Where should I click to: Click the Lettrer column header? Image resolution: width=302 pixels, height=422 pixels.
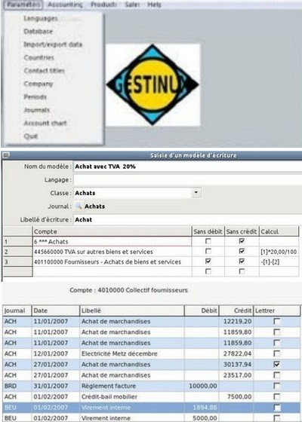click(x=277, y=310)
